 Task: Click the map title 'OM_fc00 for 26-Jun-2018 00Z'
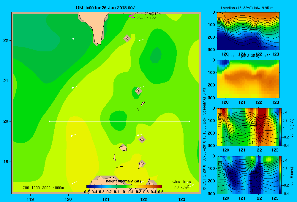(x=105, y=8)
